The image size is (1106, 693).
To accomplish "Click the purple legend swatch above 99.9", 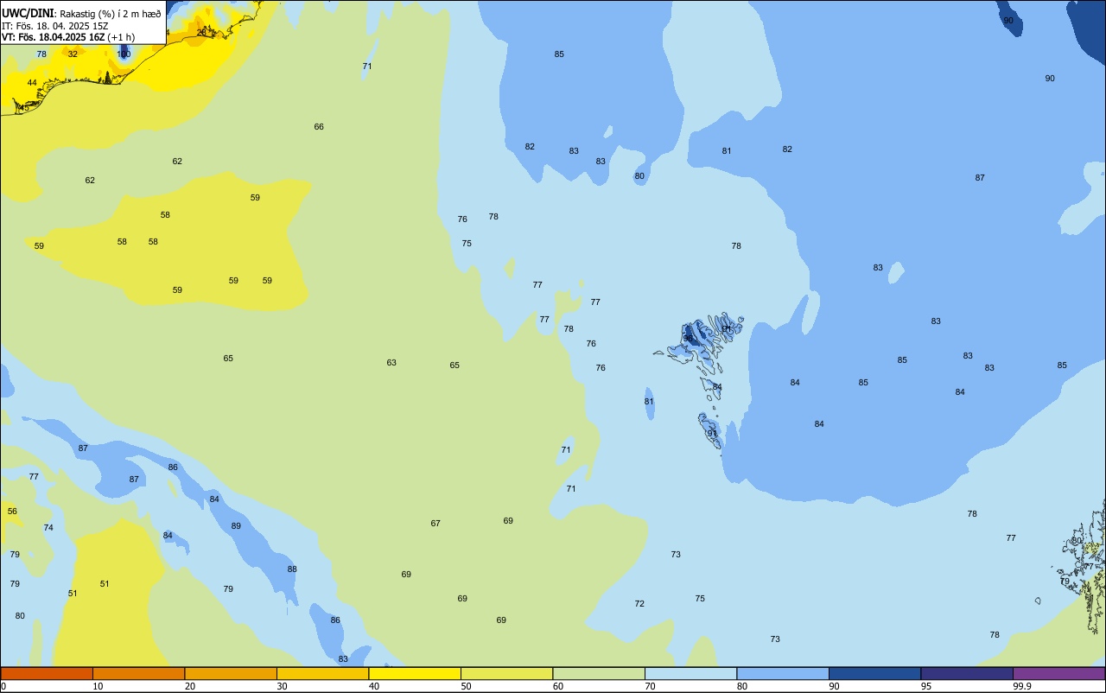I will click(1059, 673).
